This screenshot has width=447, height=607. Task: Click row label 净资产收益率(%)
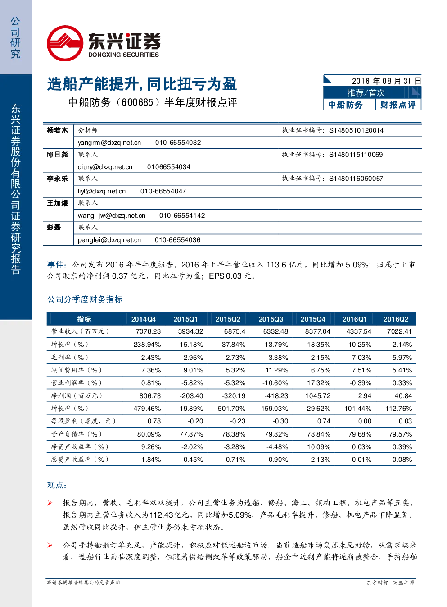coord(80,447)
